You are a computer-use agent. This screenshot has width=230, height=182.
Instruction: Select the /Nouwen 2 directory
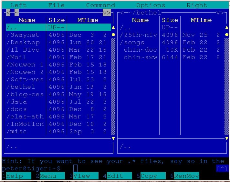coord(58,72)
